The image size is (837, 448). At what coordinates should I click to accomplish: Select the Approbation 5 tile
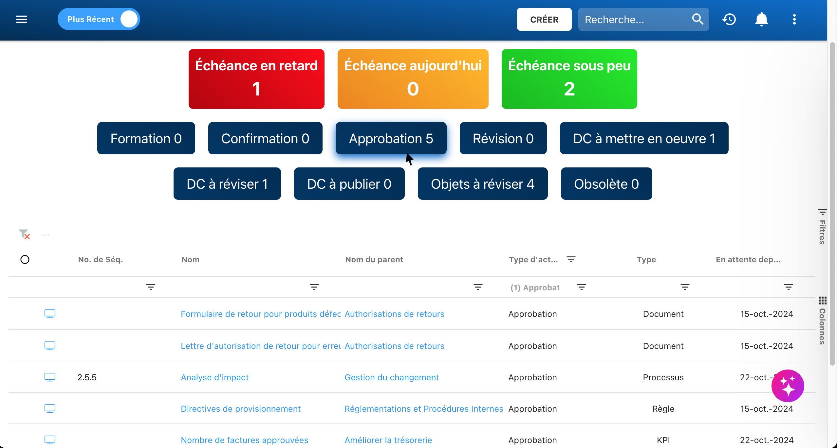point(391,138)
